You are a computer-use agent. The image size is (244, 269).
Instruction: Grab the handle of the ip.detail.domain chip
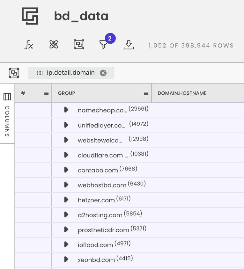[40, 73]
